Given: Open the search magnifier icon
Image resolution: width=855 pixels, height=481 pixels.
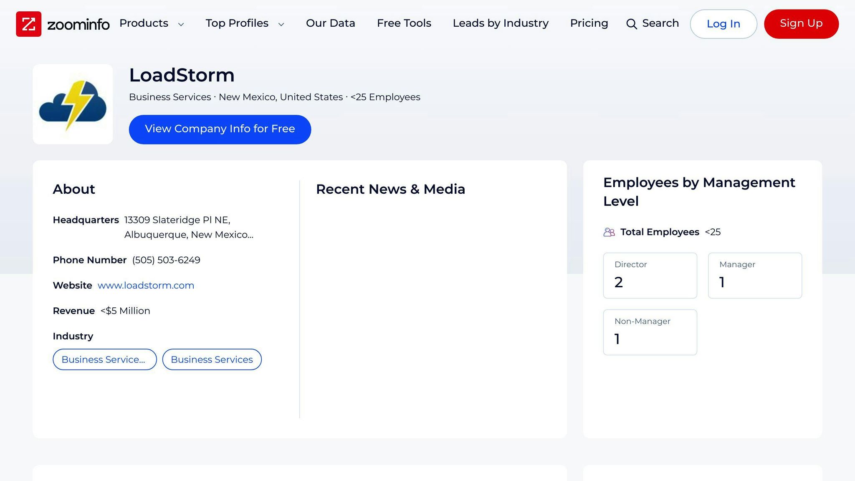Looking at the screenshot, I should point(632,24).
